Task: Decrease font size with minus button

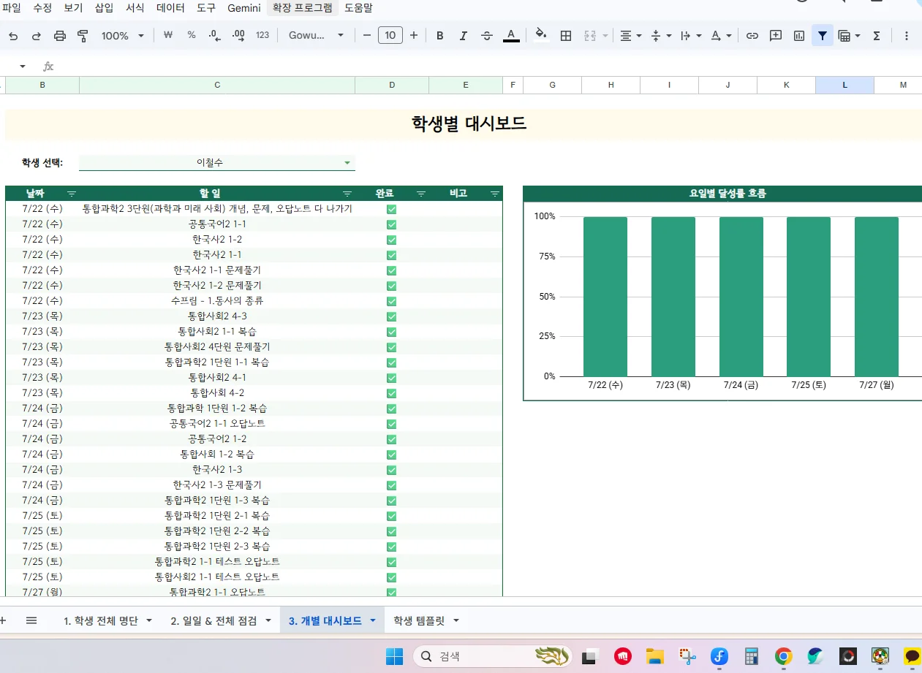Action: [x=367, y=35]
